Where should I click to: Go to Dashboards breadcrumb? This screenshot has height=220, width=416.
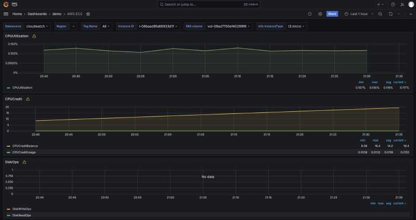coord(37,14)
